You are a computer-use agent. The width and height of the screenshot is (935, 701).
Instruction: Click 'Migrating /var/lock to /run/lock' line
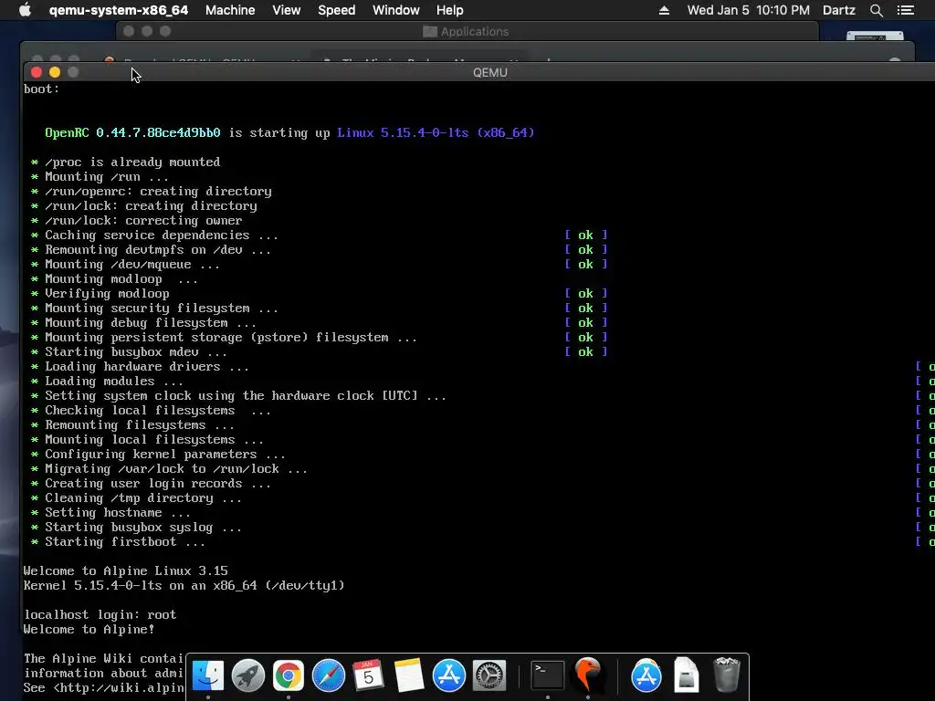[x=176, y=468]
